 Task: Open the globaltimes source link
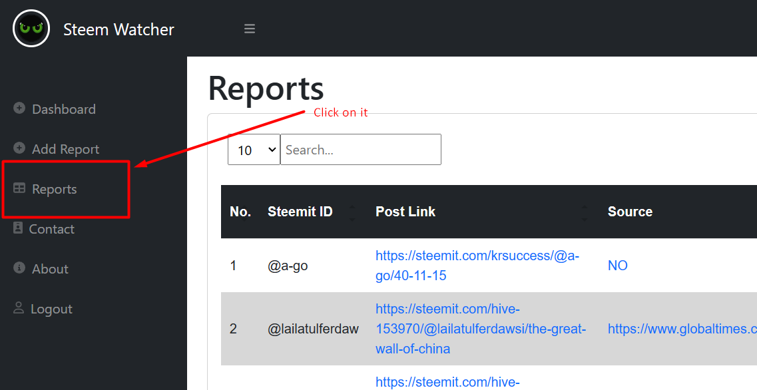click(x=682, y=329)
